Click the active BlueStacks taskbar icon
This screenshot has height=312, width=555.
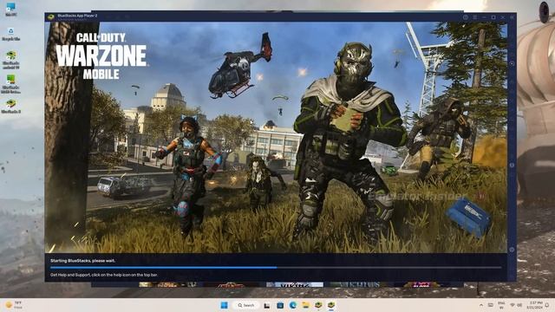point(331,305)
